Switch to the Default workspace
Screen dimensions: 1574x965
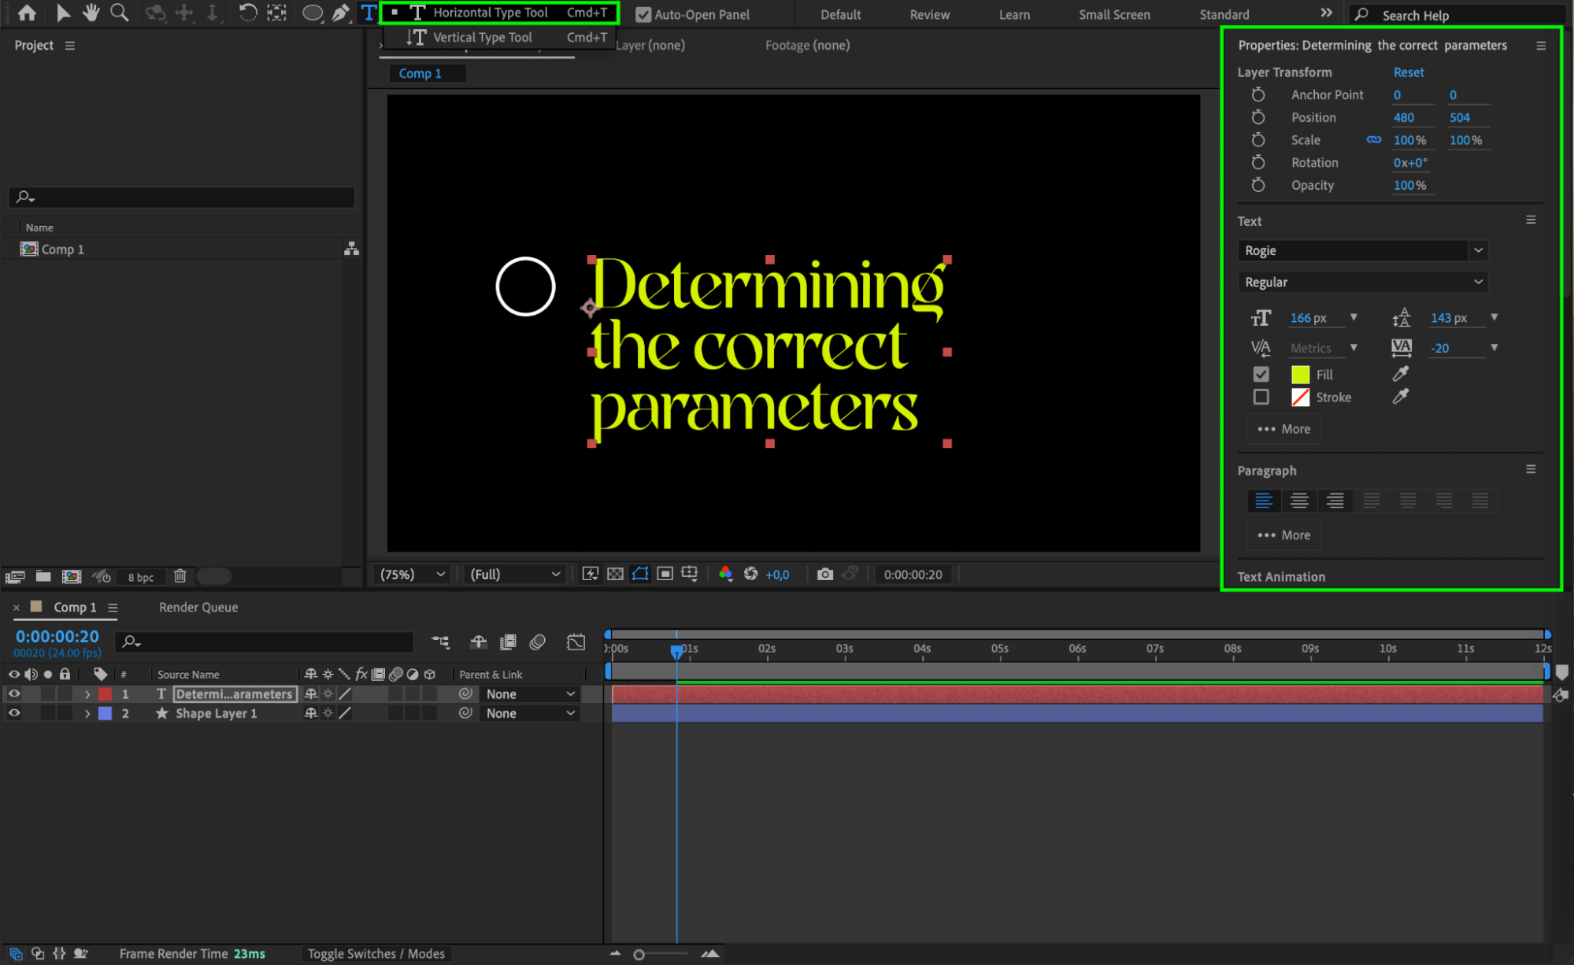tap(840, 14)
